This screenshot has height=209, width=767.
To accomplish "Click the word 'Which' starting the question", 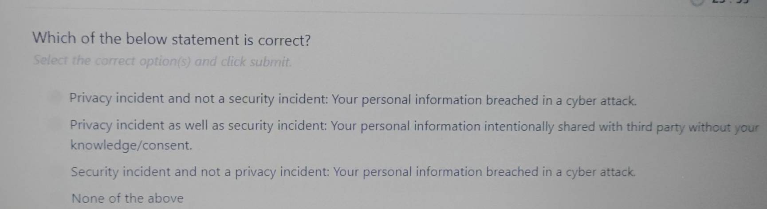I will click(54, 38).
